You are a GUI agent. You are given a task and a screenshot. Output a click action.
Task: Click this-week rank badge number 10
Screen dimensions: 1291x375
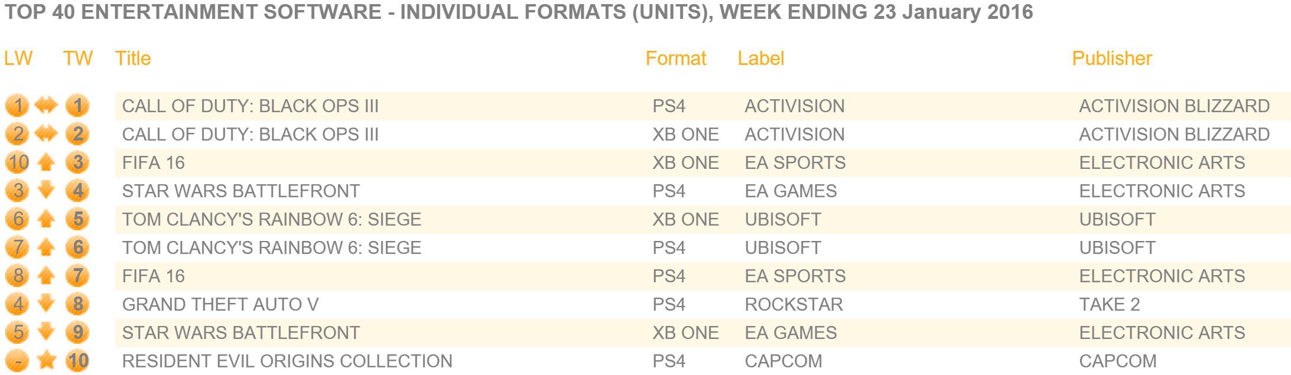77,361
